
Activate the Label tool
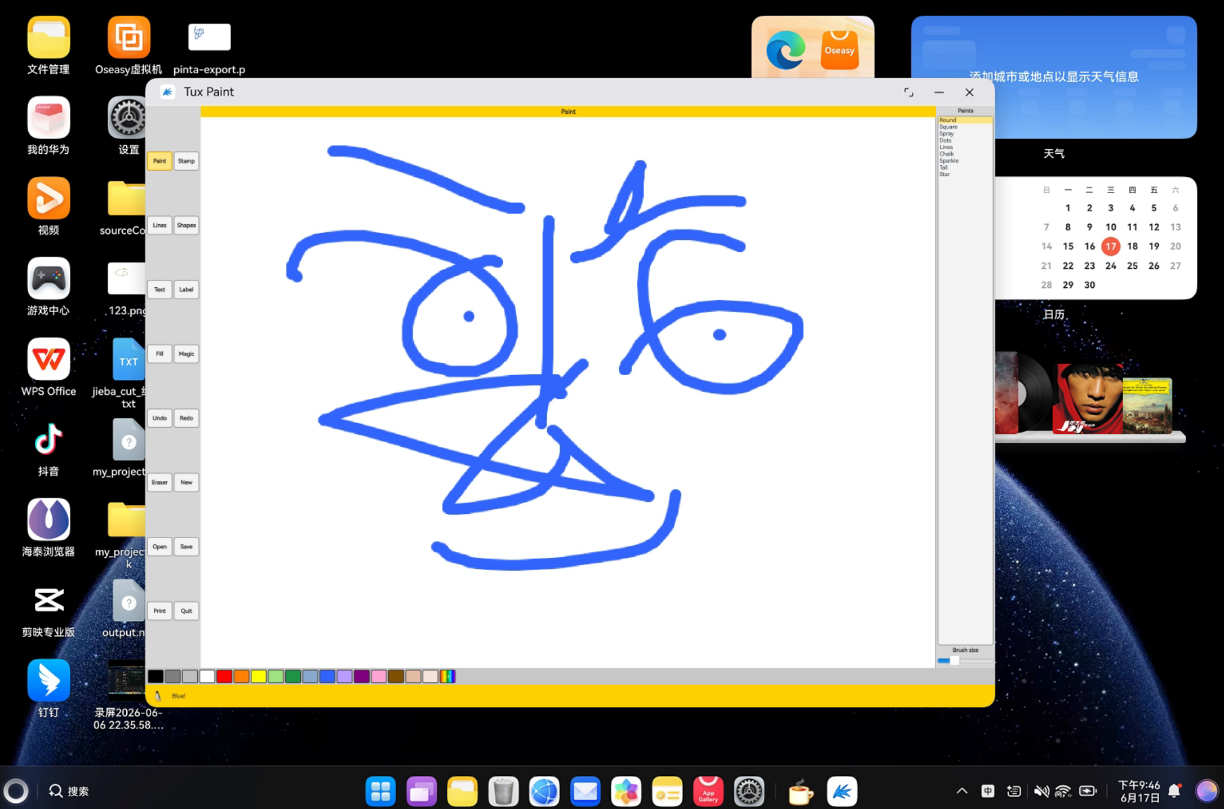[186, 290]
